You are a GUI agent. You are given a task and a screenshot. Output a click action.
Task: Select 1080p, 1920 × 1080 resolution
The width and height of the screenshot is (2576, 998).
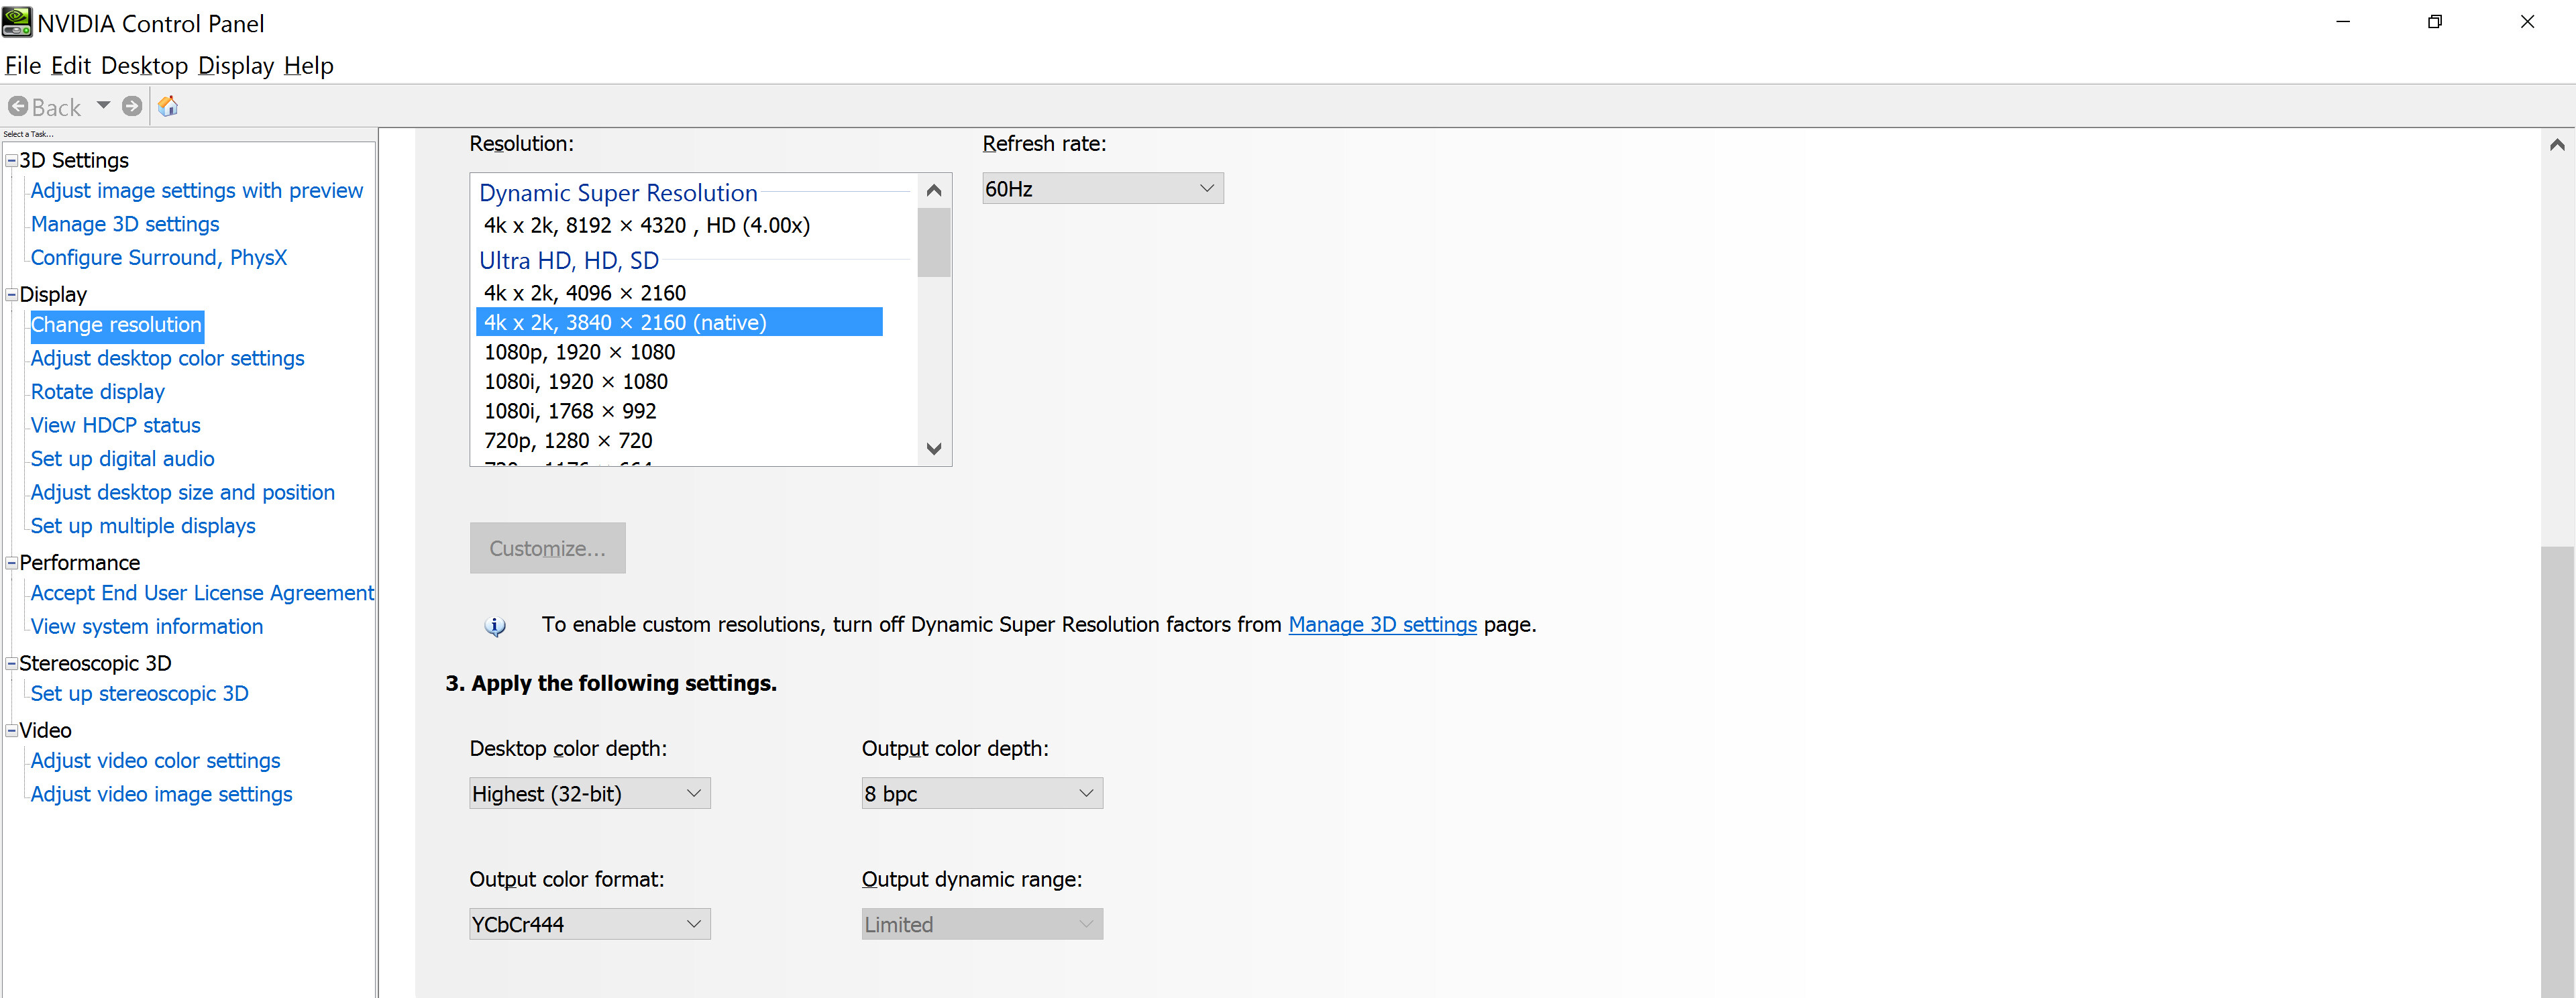pos(679,352)
